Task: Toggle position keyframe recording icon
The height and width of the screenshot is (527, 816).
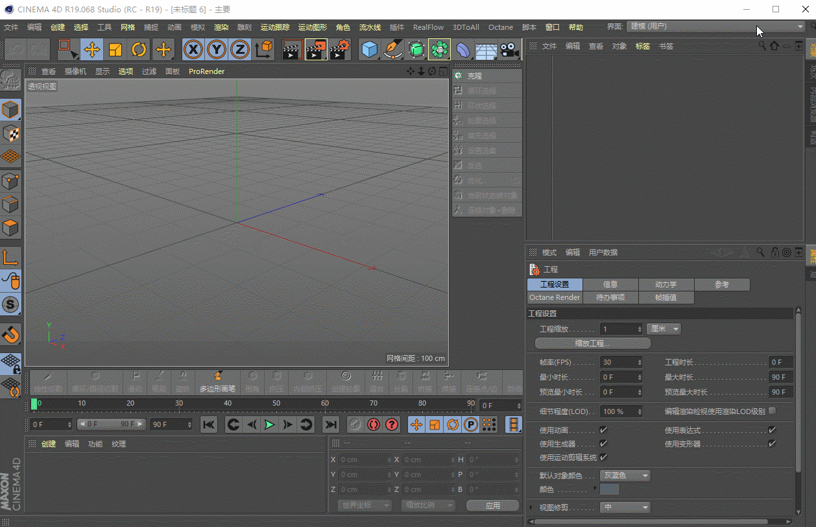Action: [x=416, y=424]
